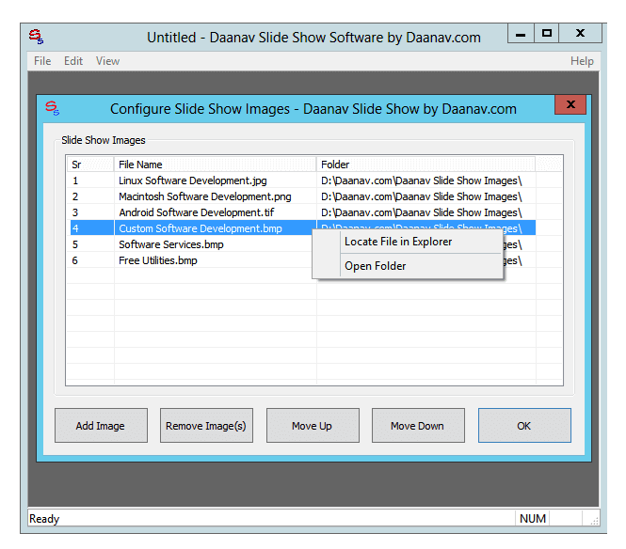Image resolution: width=626 pixels, height=549 pixels.
Task: Sort by the Folder column header
Action: click(425, 165)
